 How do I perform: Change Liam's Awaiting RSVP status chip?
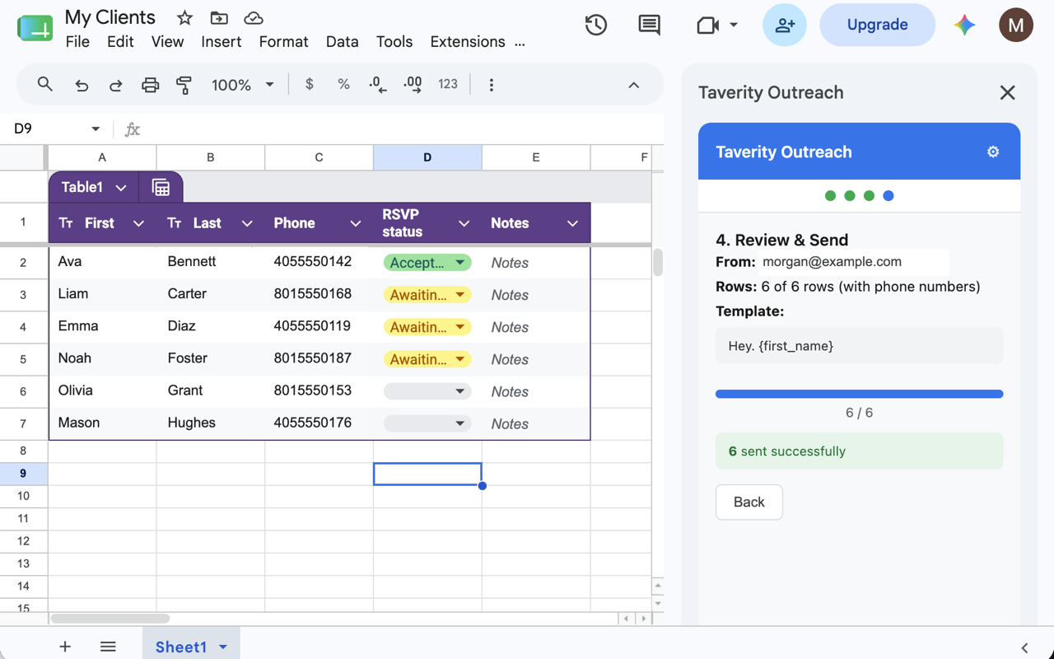(427, 295)
